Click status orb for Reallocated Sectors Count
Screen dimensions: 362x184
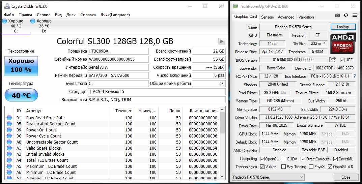tap(9, 124)
